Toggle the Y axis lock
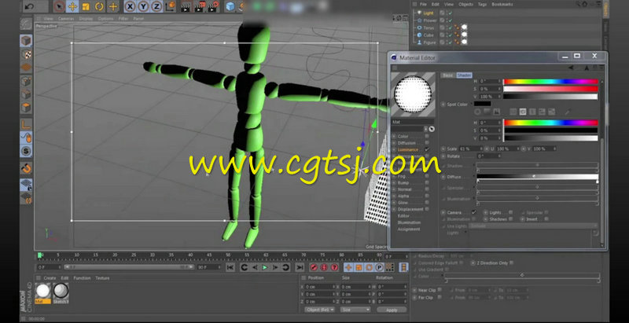The width and height of the screenshot is (629, 323). [143, 6]
